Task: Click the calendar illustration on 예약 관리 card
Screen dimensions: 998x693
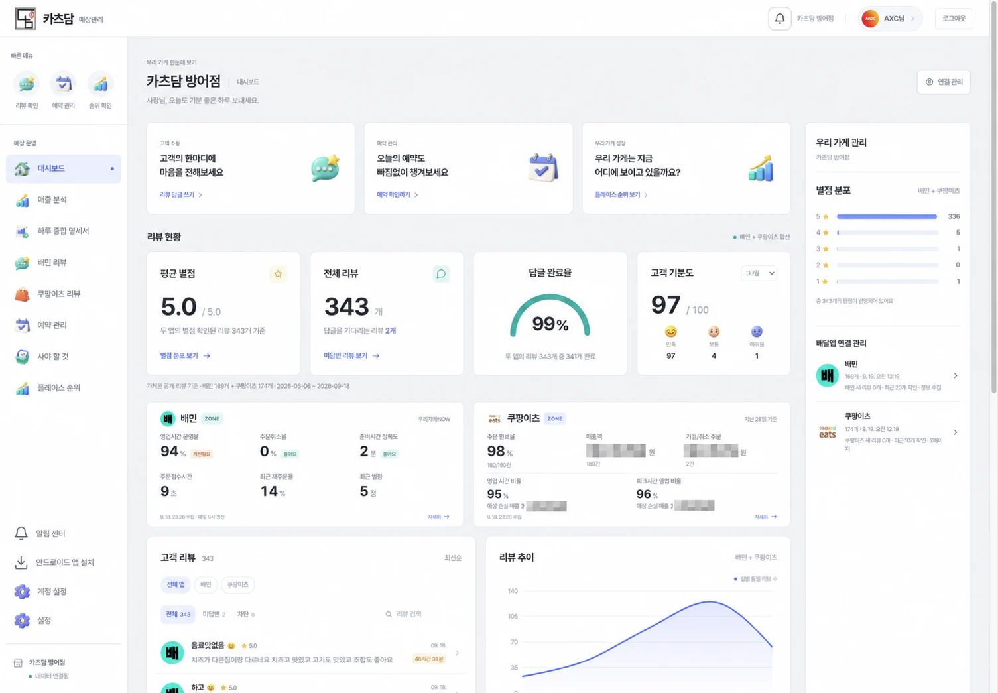Action: click(x=543, y=168)
